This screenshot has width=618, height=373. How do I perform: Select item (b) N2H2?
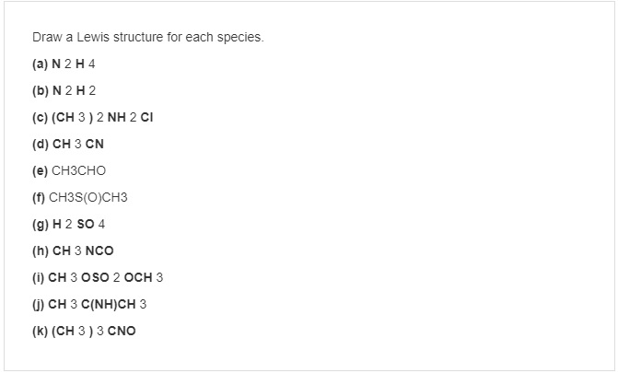click(x=64, y=90)
